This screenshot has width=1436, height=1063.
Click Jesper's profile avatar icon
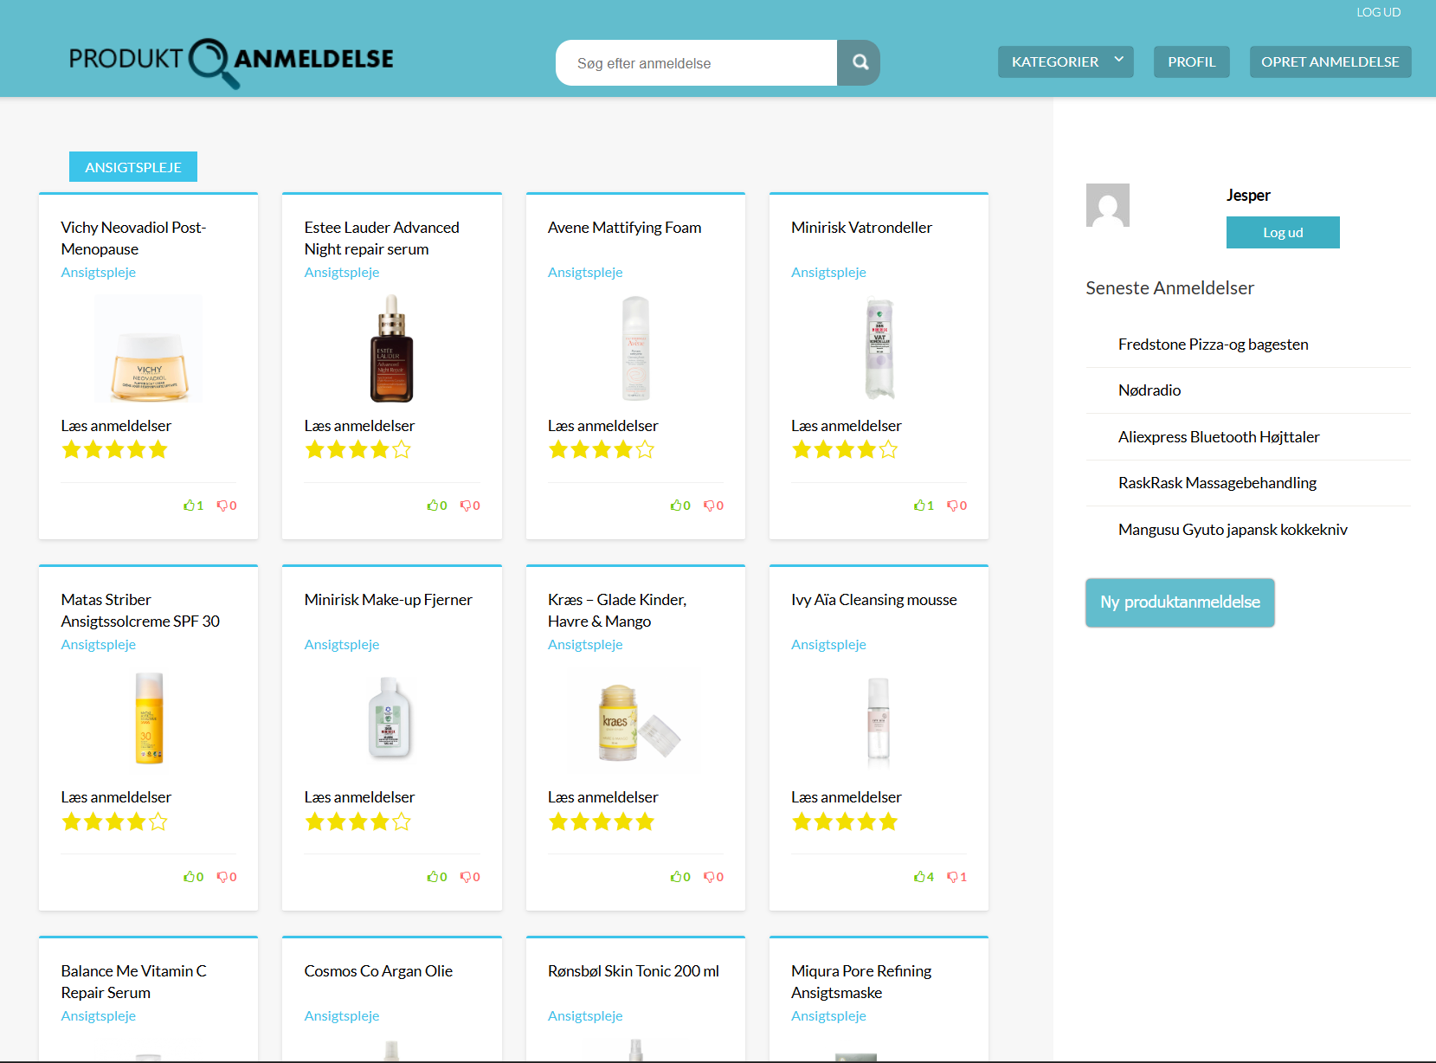pos(1107,205)
